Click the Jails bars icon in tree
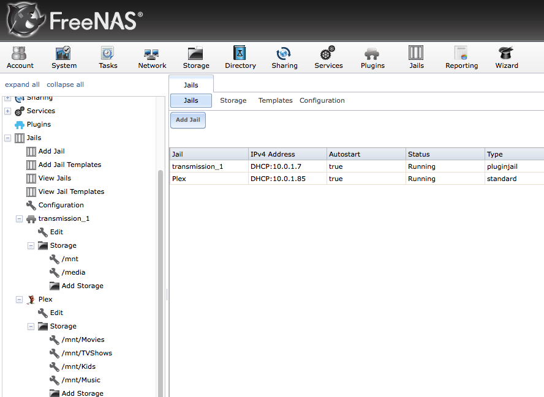Viewport: 544px width, 397px height. click(20, 138)
